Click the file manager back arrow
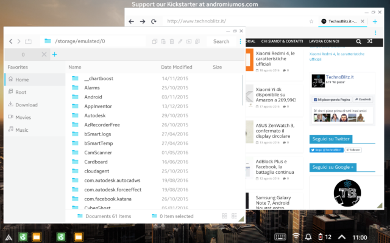Viewport: 390px width, 243px height. pyautogui.click(x=11, y=41)
